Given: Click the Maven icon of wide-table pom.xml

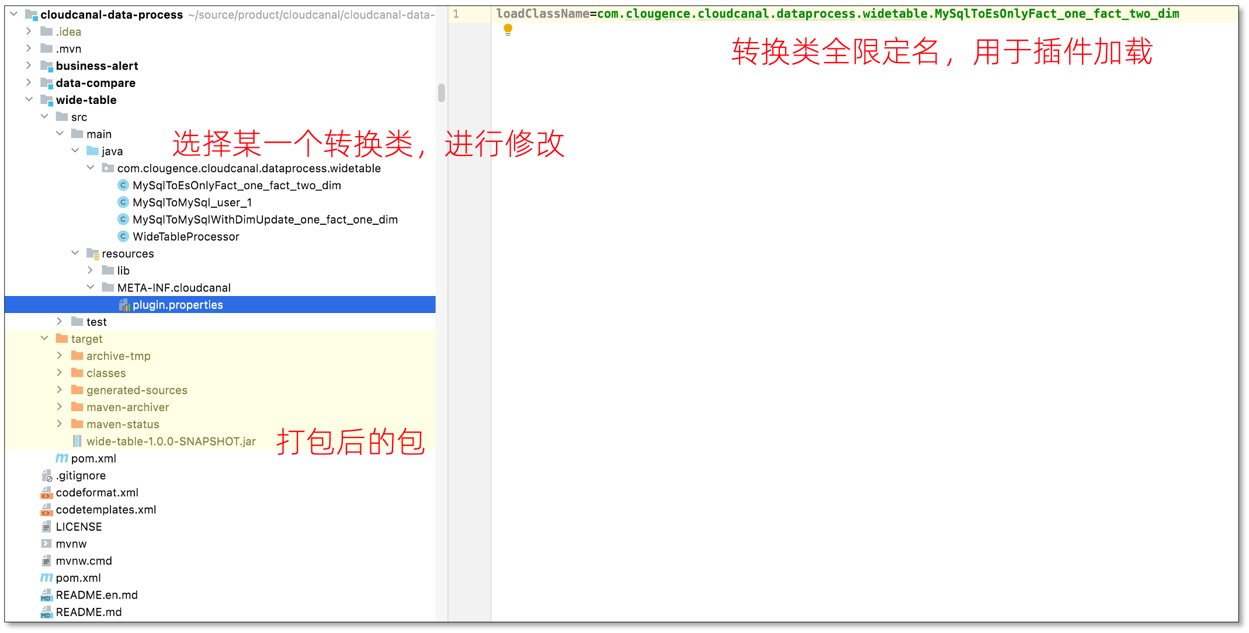Looking at the screenshot, I should pyautogui.click(x=61, y=458).
